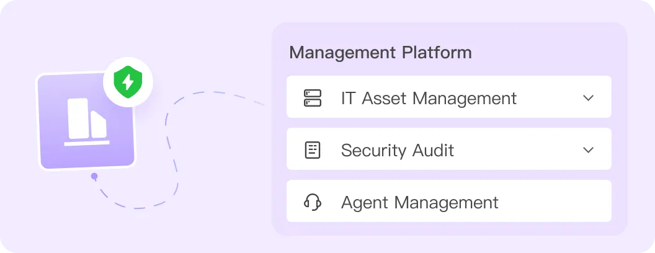
Task: Click the purple building tile icon
Action: (86, 122)
